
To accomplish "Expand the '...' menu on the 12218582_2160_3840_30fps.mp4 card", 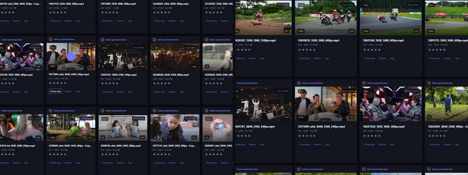I will pyautogui.click(x=195, y=21).
